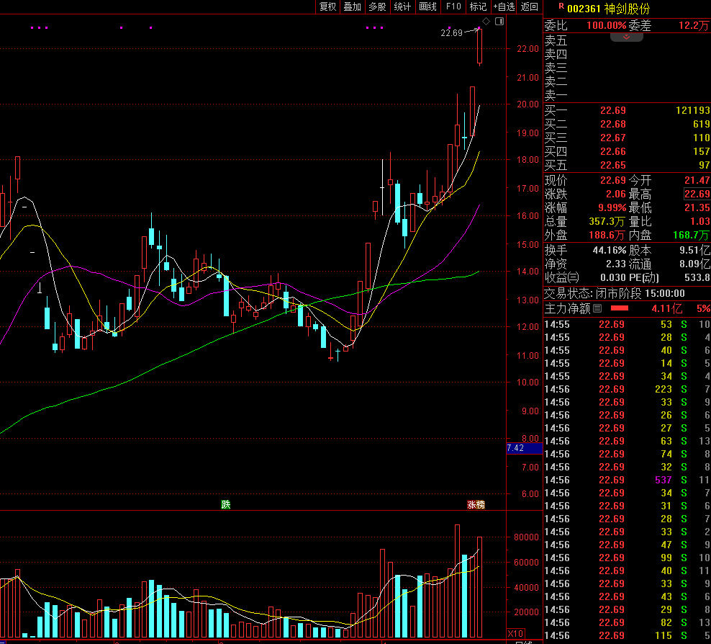Click the red R badge before stock code
The width and height of the screenshot is (711, 644).
[x=561, y=6]
